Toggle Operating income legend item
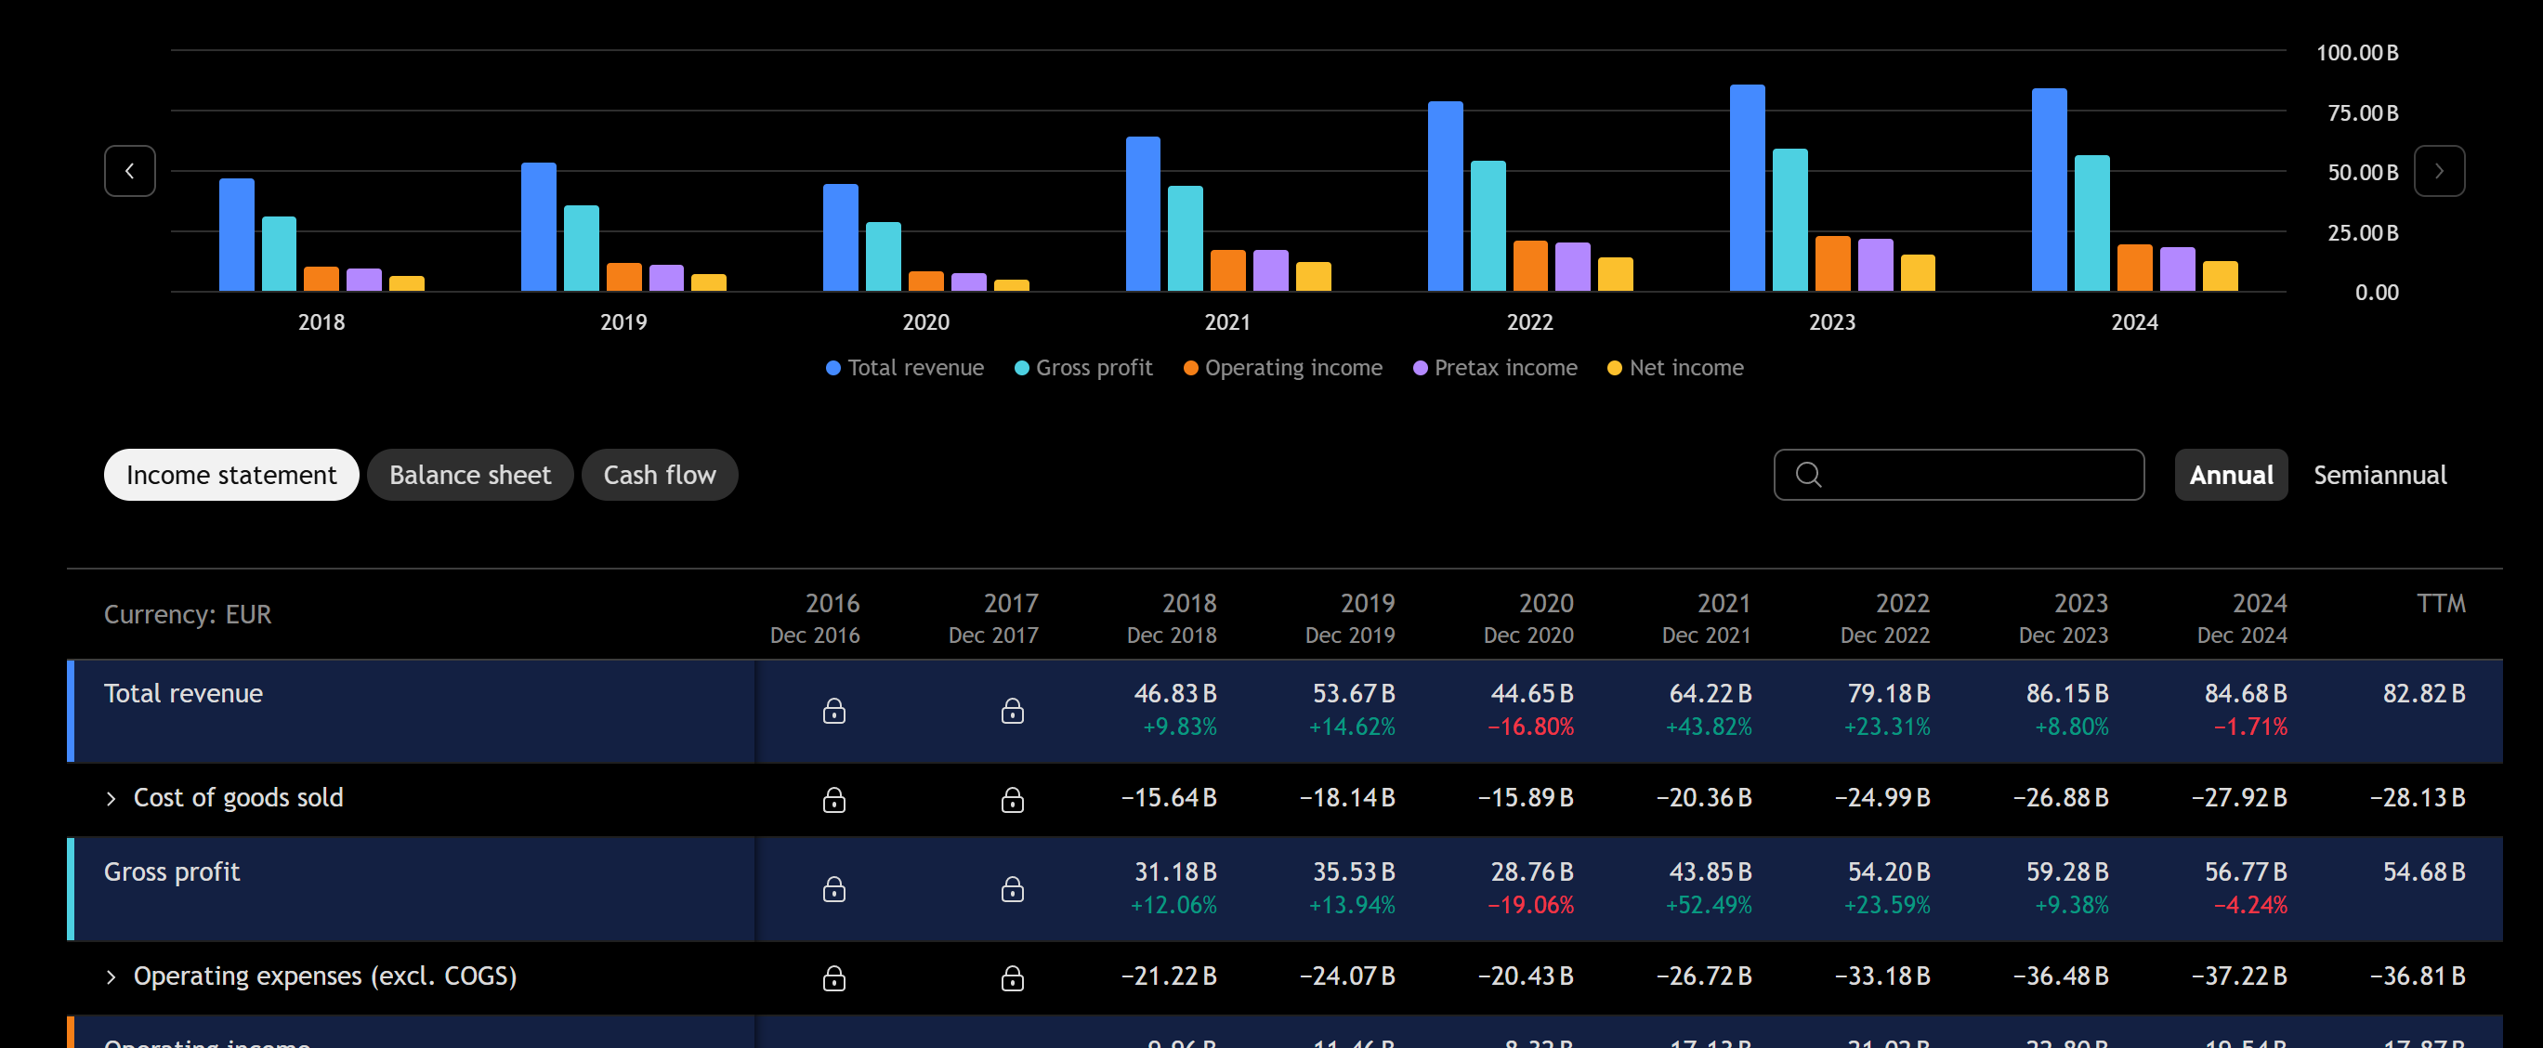The height and width of the screenshot is (1048, 2543). click(x=1282, y=368)
